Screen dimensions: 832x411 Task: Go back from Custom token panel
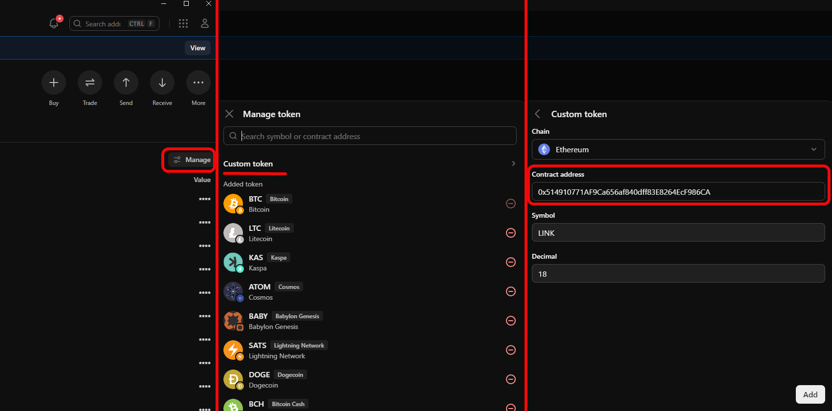tap(538, 114)
